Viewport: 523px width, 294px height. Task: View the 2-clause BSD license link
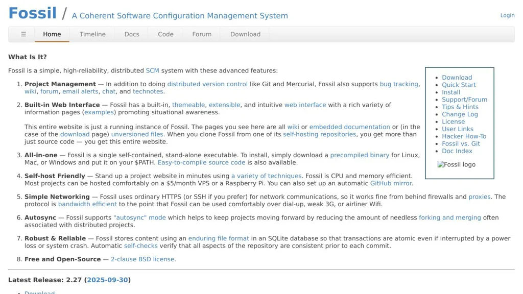tap(142, 259)
